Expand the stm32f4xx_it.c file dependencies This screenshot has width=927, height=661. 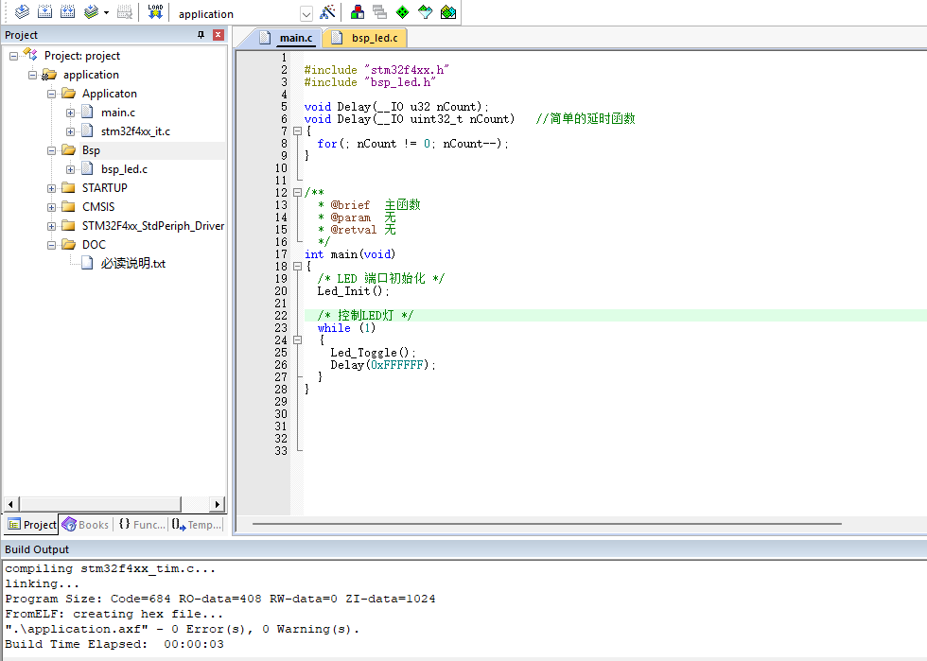pos(70,131)
